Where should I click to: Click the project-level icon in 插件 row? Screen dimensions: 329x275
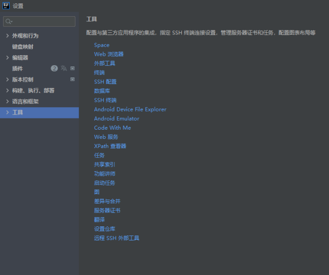tap(72, 68)
